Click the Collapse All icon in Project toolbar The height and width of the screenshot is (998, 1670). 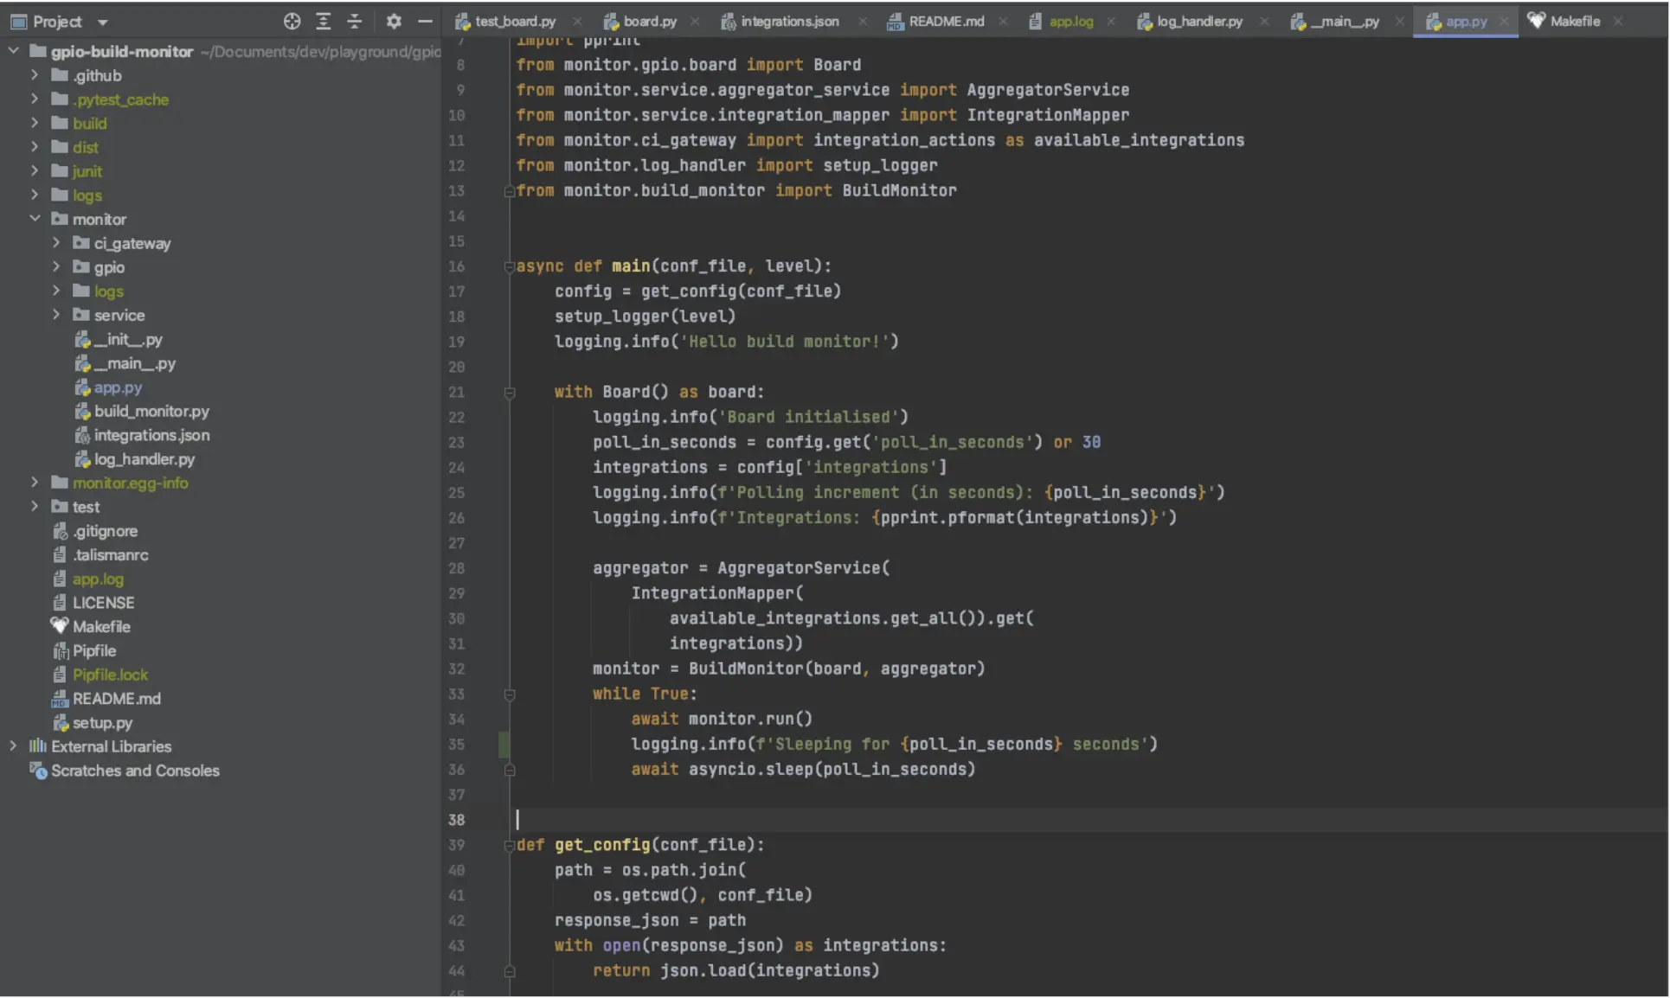(354, 22)
